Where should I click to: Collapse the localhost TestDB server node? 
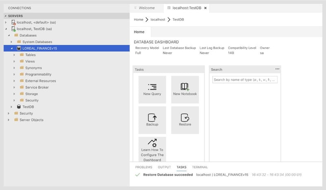[6, 29]
